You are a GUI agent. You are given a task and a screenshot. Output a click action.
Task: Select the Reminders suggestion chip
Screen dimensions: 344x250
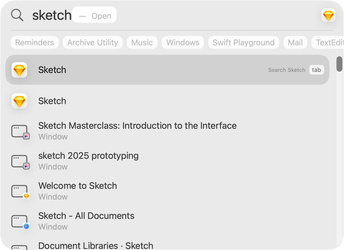click(35, 42)
